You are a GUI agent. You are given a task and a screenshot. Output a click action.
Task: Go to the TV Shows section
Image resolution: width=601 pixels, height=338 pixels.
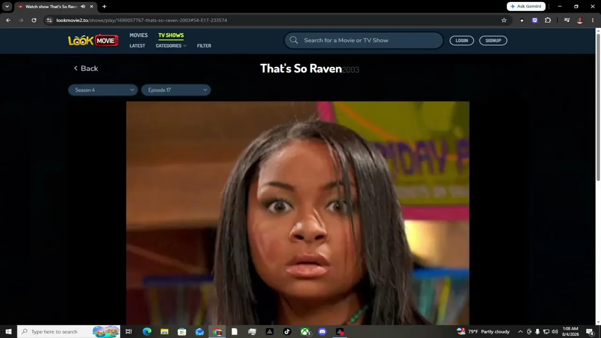171,35
